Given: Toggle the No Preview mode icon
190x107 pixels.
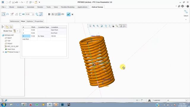Looking at the screenshot, I should (x=53, y=14).
